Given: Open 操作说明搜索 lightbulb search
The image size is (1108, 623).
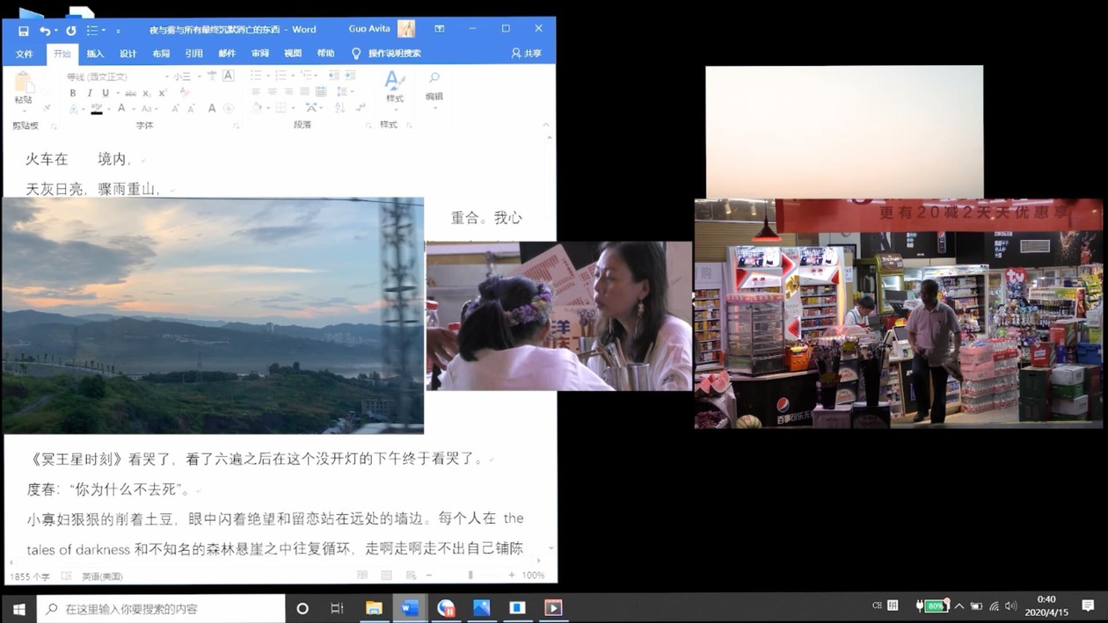Looking at the screenshot, I should pos(387,54).
